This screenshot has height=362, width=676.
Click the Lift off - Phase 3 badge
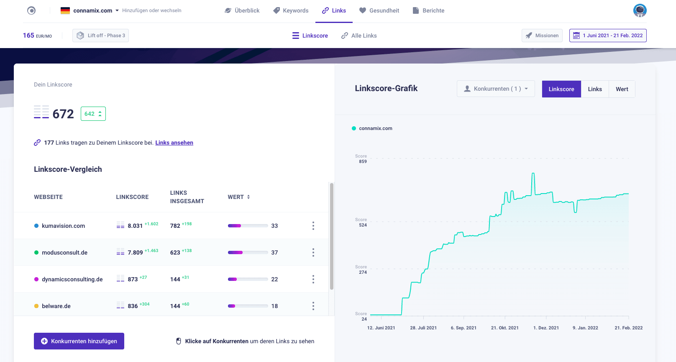click(100, 36)
